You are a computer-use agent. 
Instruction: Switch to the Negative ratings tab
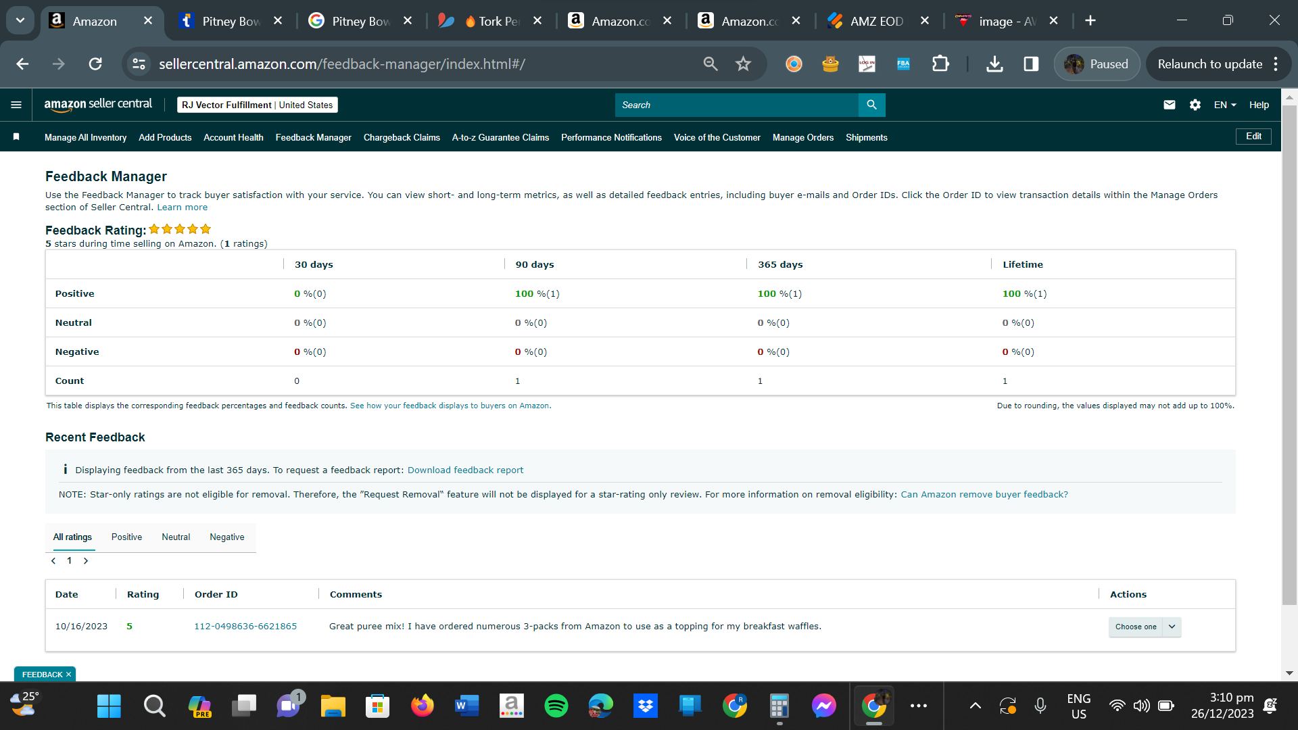click(x=227, y=537)
